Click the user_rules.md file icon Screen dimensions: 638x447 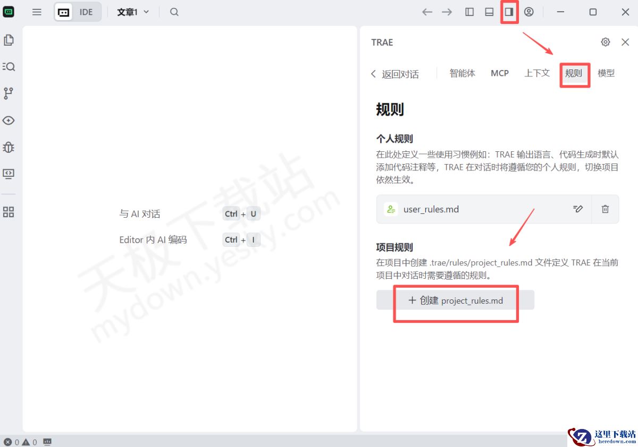point(391,209)
